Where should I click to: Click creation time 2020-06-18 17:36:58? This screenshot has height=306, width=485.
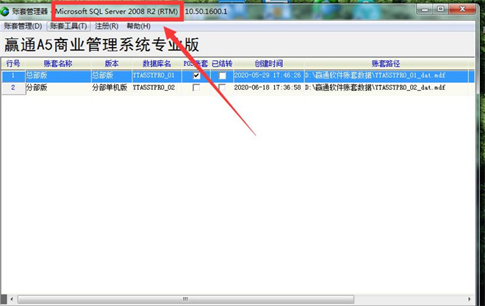268,88
